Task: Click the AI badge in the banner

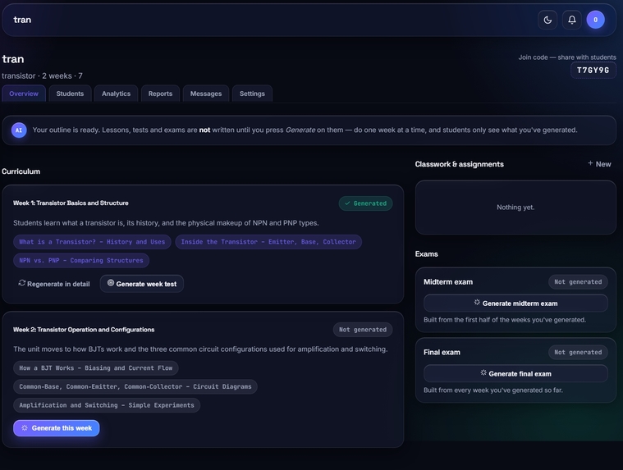Action: click(x=19, y=130)
